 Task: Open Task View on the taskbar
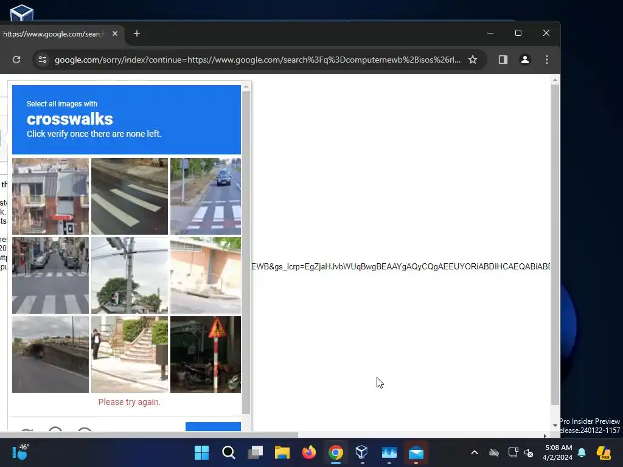click(255, 452)
